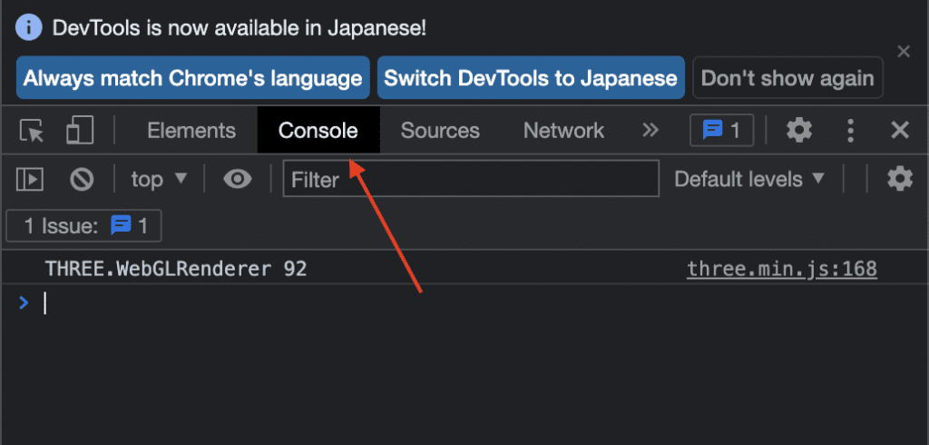Viewport: 929px width, 445px height.
Task: Open the three-dot customize DevTools menu
Action: point(850,131)
